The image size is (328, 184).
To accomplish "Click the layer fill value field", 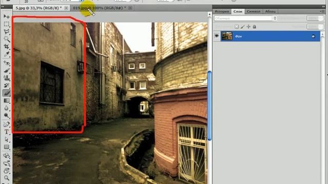I will pos(313,27).
